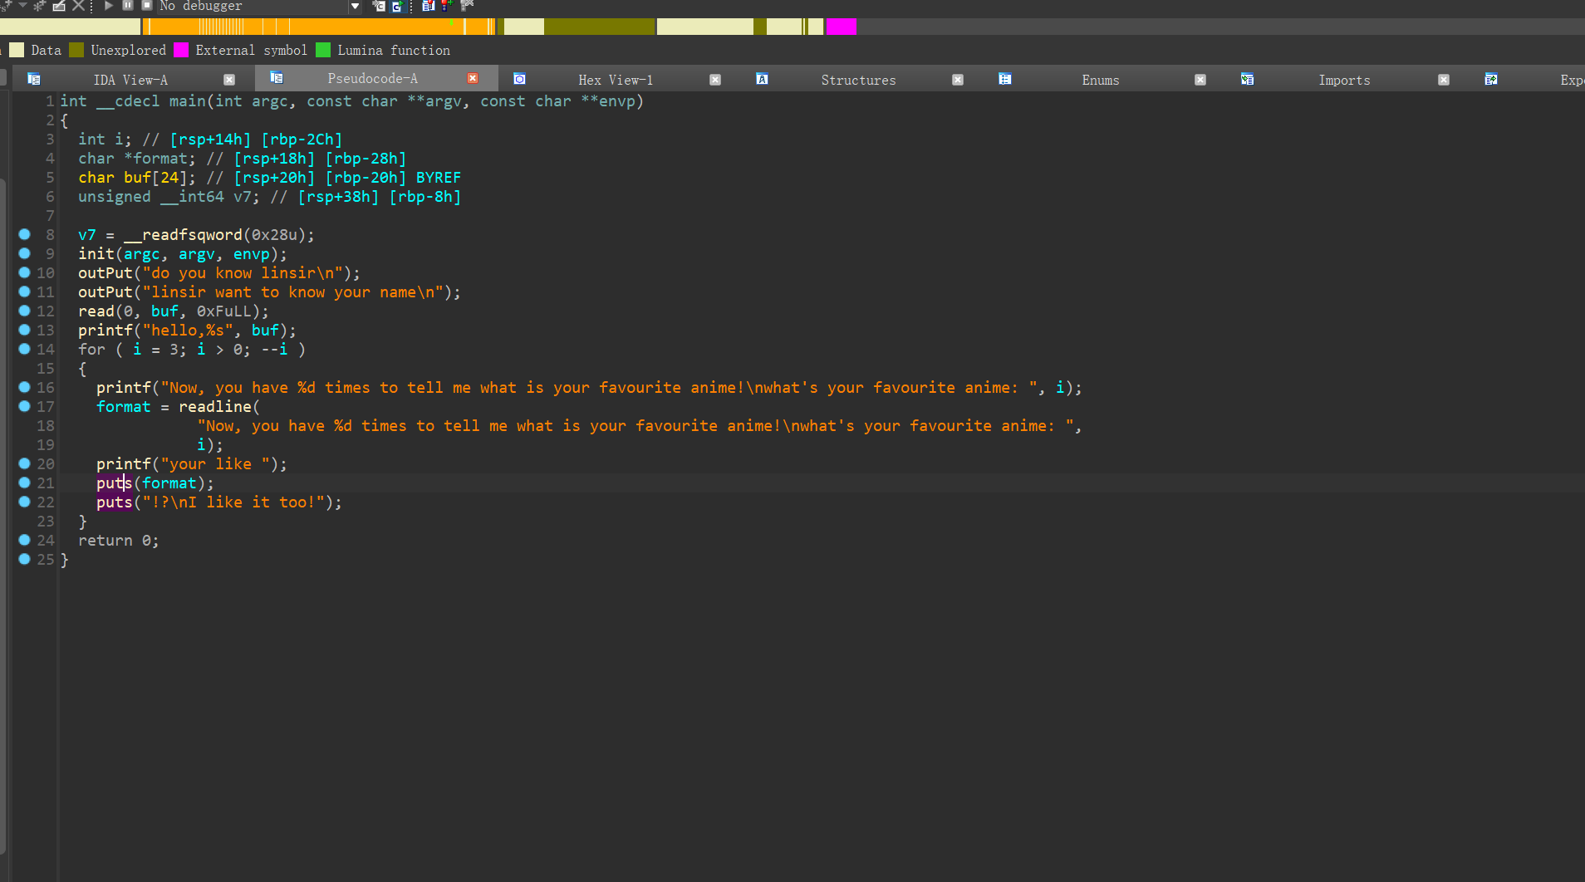Open the breakpoint list icon in toolbar
This screenshot has height=882, width=1585.
429,6
